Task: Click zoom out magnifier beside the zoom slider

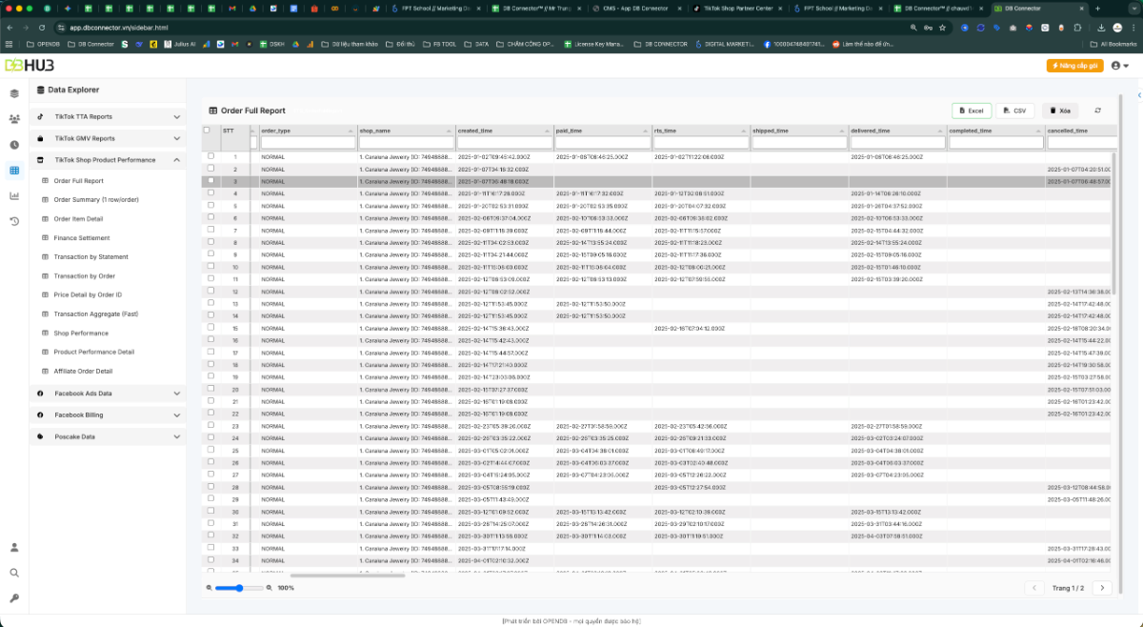Action: [210, 588]
